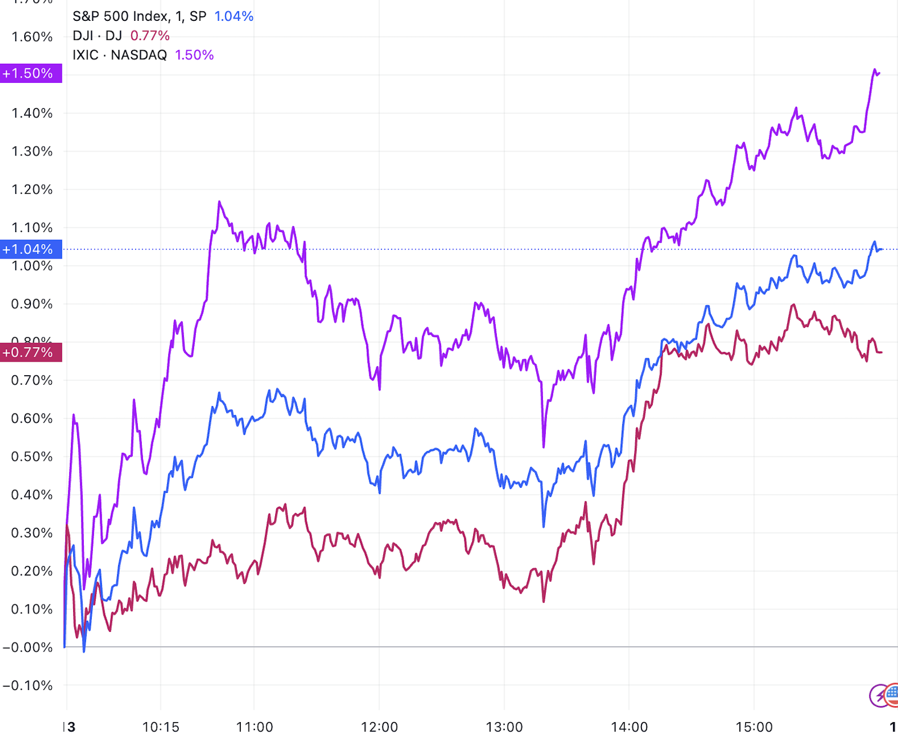Click the US flag economic event icon
The height and width of the screenshot is (739, 898).
click(x=892, y=694)
